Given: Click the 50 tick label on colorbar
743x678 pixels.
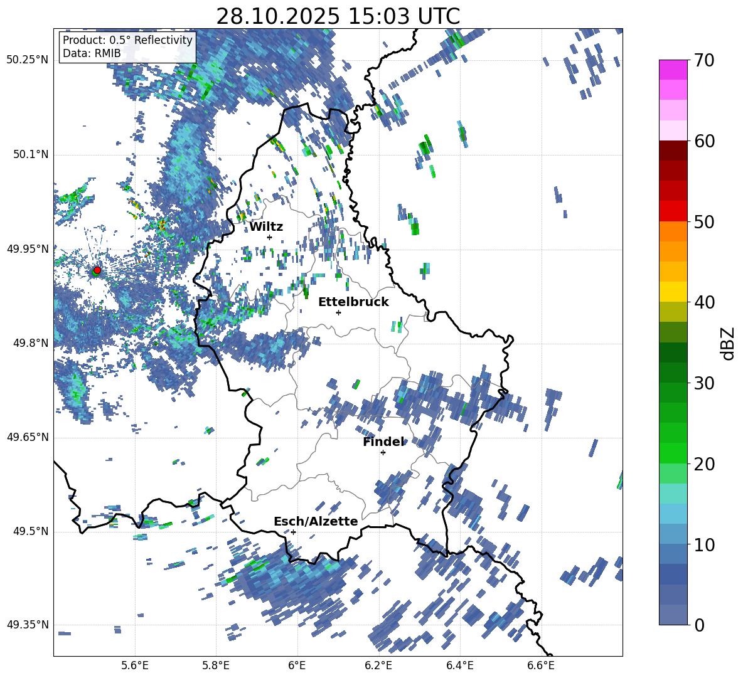Looking at the screenshot, I should tap(704, 222).
